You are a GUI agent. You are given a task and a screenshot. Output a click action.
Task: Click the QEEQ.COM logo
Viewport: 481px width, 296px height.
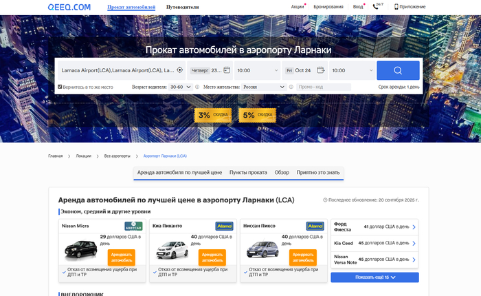click(x=69, y=7)
